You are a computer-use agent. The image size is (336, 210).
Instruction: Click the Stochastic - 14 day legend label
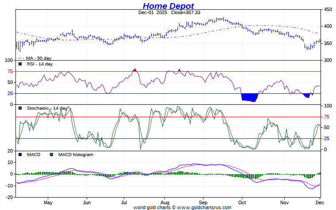pyautogui.click(x=47, y=108)
